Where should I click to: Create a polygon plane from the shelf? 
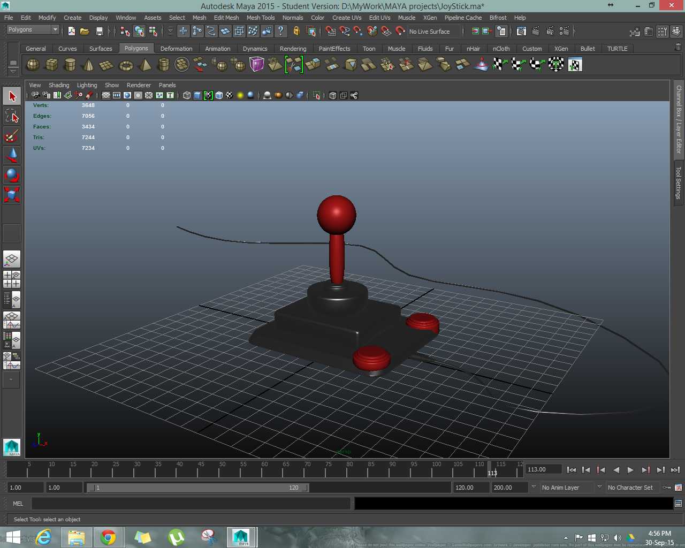coord(107,65)
